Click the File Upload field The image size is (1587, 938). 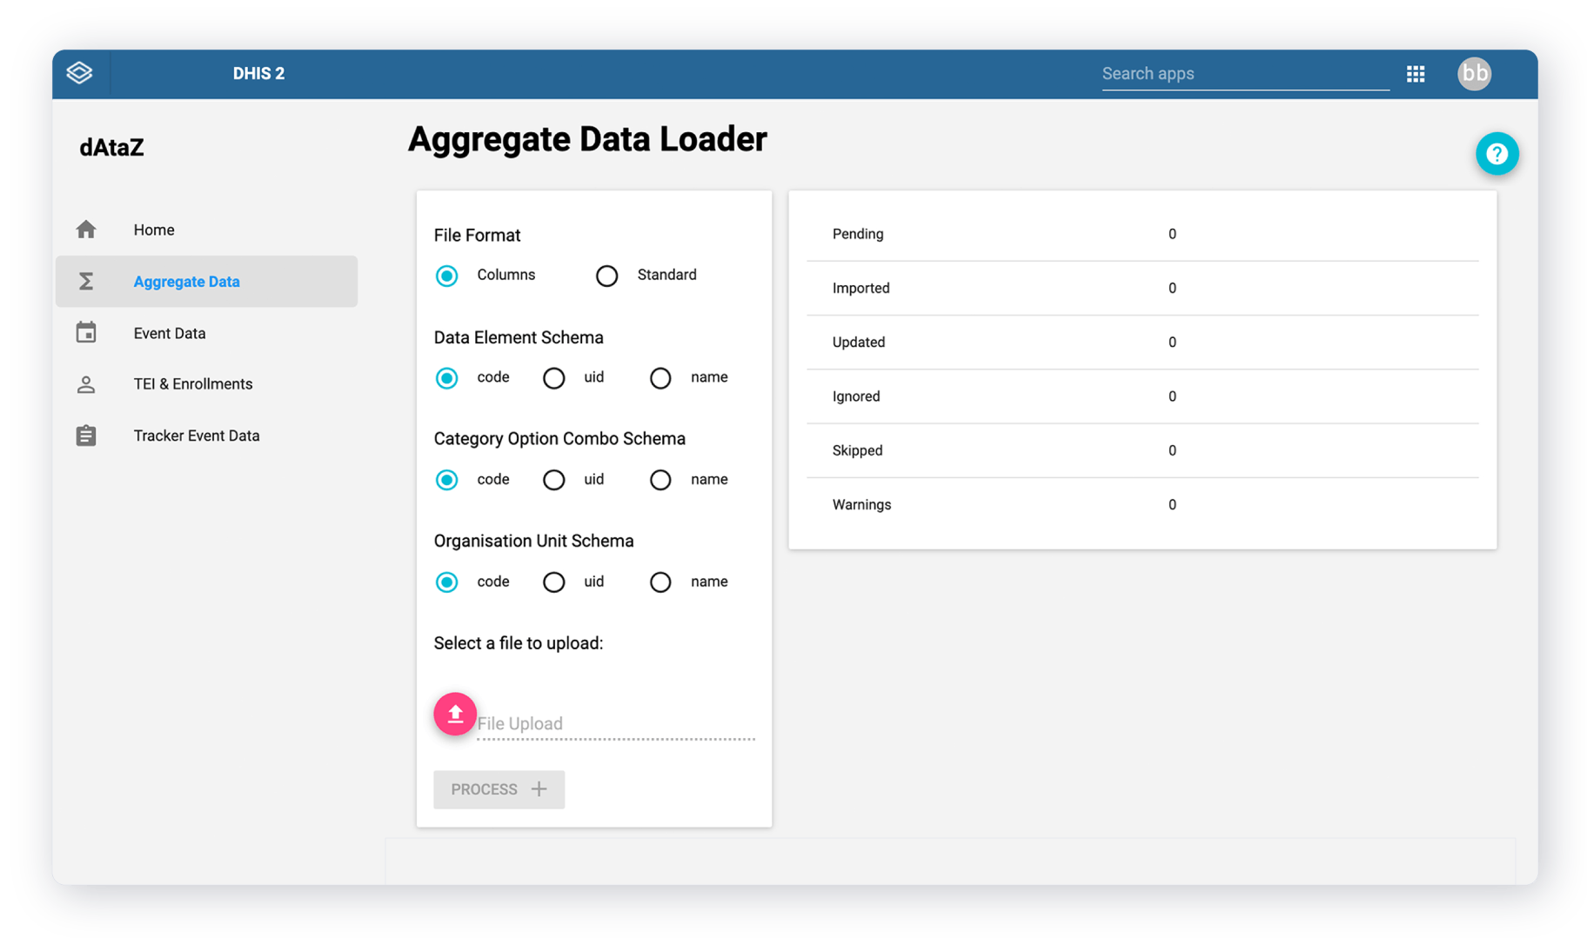[609, 722]
